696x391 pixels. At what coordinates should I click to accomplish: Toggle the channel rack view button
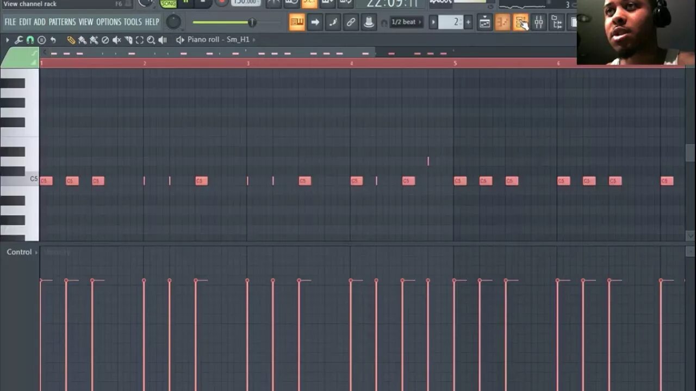pos(520,22)
